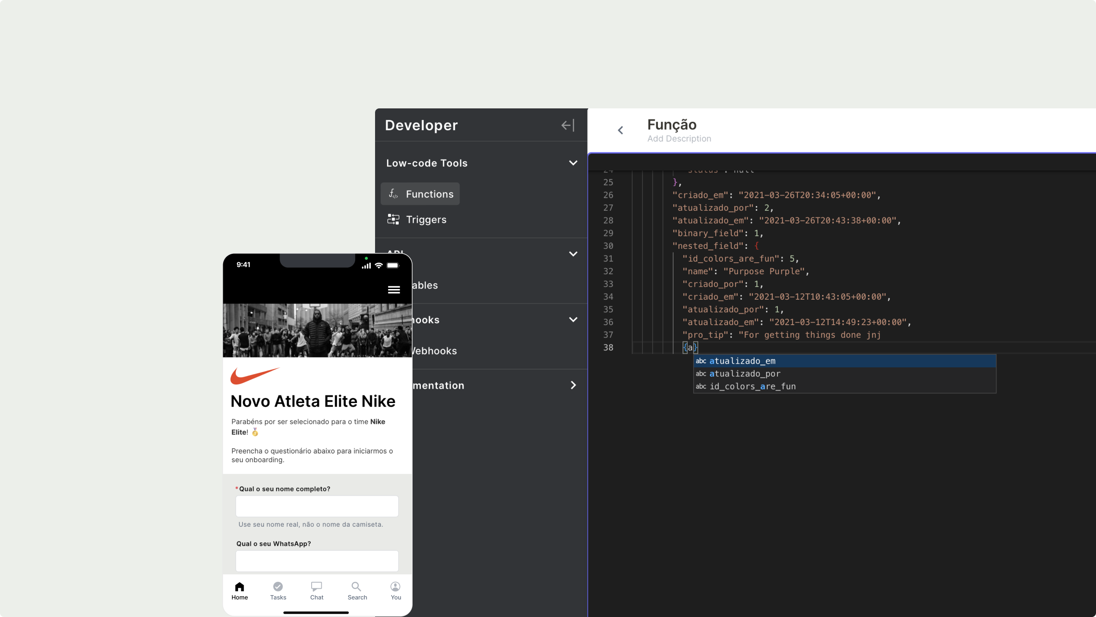Viewport: 1096px width, 617px height.
Task: Click the full name input field
Action: coord(317,506)
